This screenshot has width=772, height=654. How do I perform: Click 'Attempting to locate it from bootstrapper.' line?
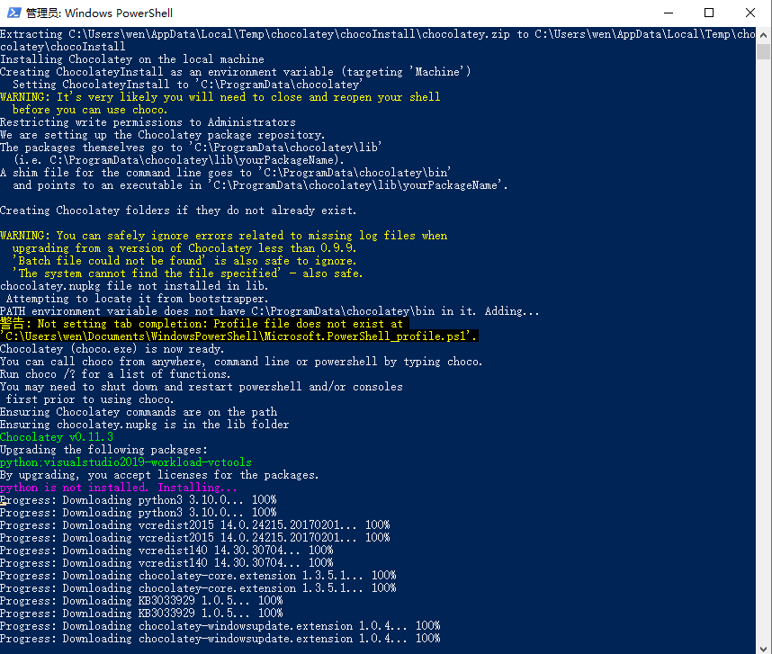pos(137,299)
